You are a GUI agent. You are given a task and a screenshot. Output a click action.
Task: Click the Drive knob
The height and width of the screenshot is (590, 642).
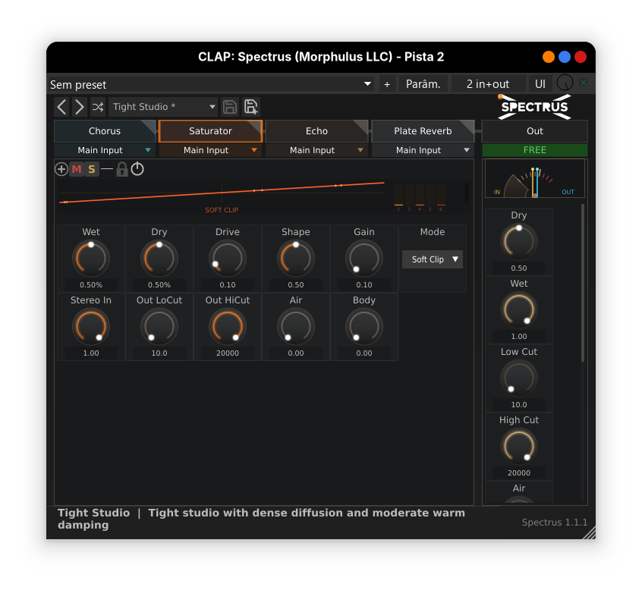coord(228,259)
